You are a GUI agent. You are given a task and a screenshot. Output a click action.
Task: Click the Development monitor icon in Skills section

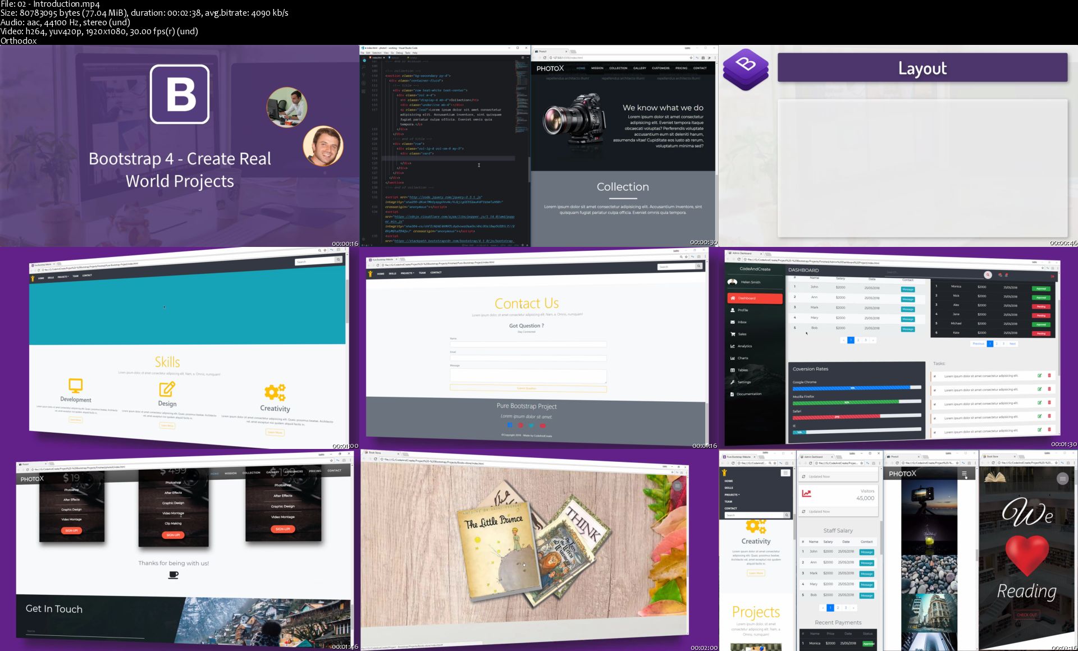coord(76,386)
